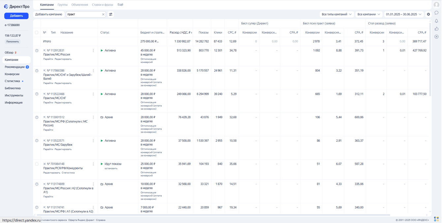This screenshot has width=442, height=223.
Task: Click the thumbs-up feedback icon
Action: 436,29
